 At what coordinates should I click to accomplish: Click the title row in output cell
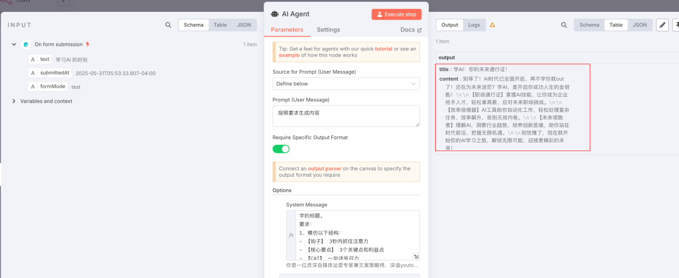(473, 69)
